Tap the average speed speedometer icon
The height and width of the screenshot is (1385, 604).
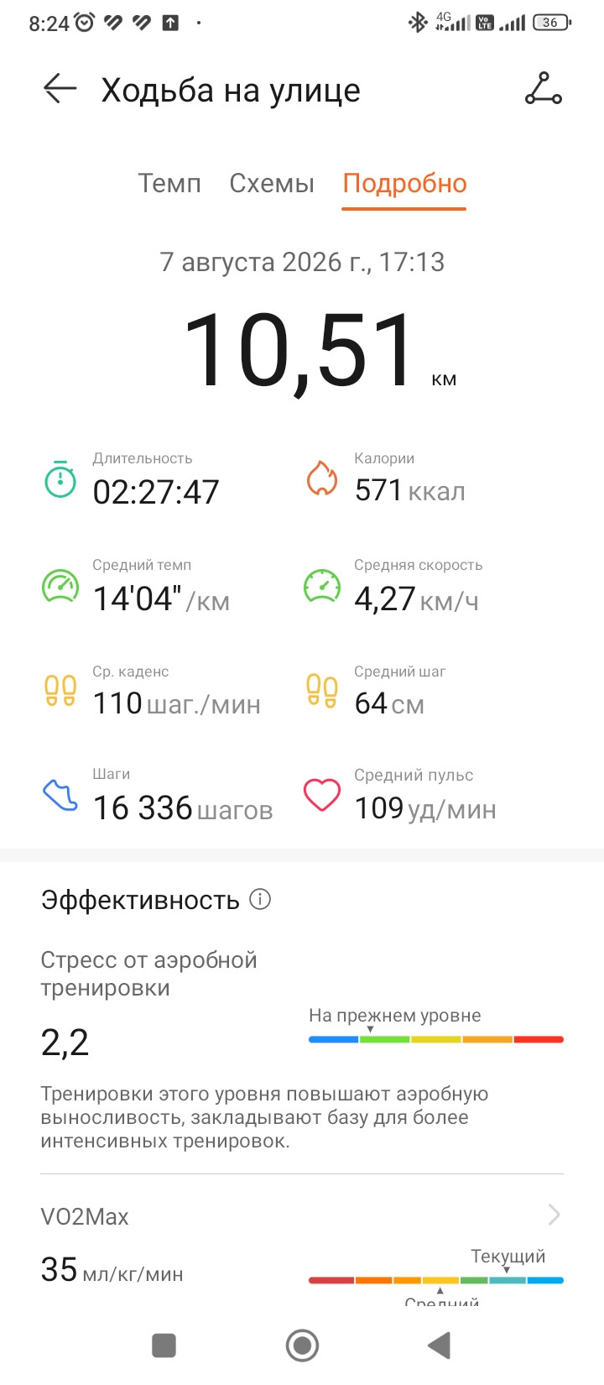tap(321, 586)
